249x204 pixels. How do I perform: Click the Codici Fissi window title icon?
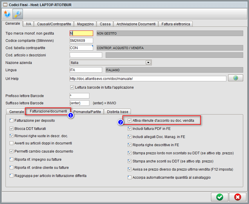coord(5,5)
